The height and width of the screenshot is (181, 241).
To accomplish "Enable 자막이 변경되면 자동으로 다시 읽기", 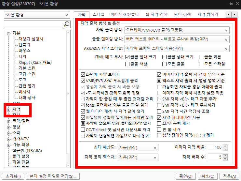I will [x=83, y=136].
